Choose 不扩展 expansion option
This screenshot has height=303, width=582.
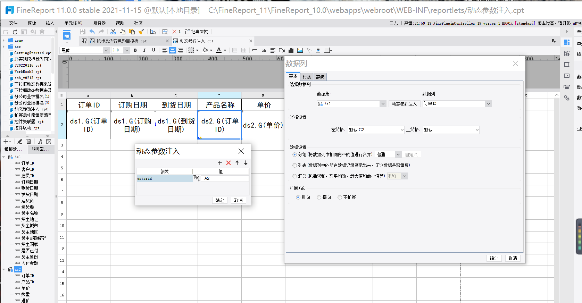(340, 197)
